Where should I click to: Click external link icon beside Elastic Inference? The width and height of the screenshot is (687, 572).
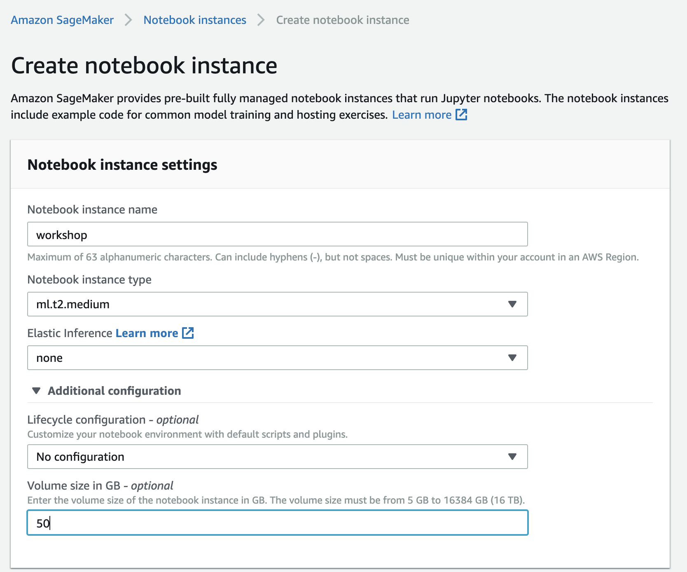click(188, 333)
